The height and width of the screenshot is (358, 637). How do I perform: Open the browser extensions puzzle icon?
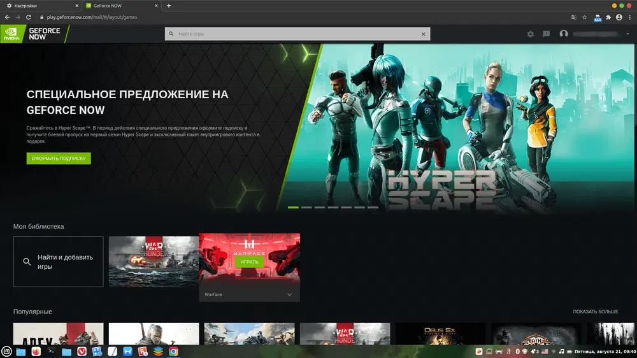(x=608, y=17)
